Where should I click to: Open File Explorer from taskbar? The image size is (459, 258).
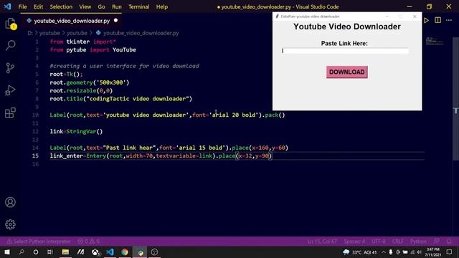(x=65, y=252)
